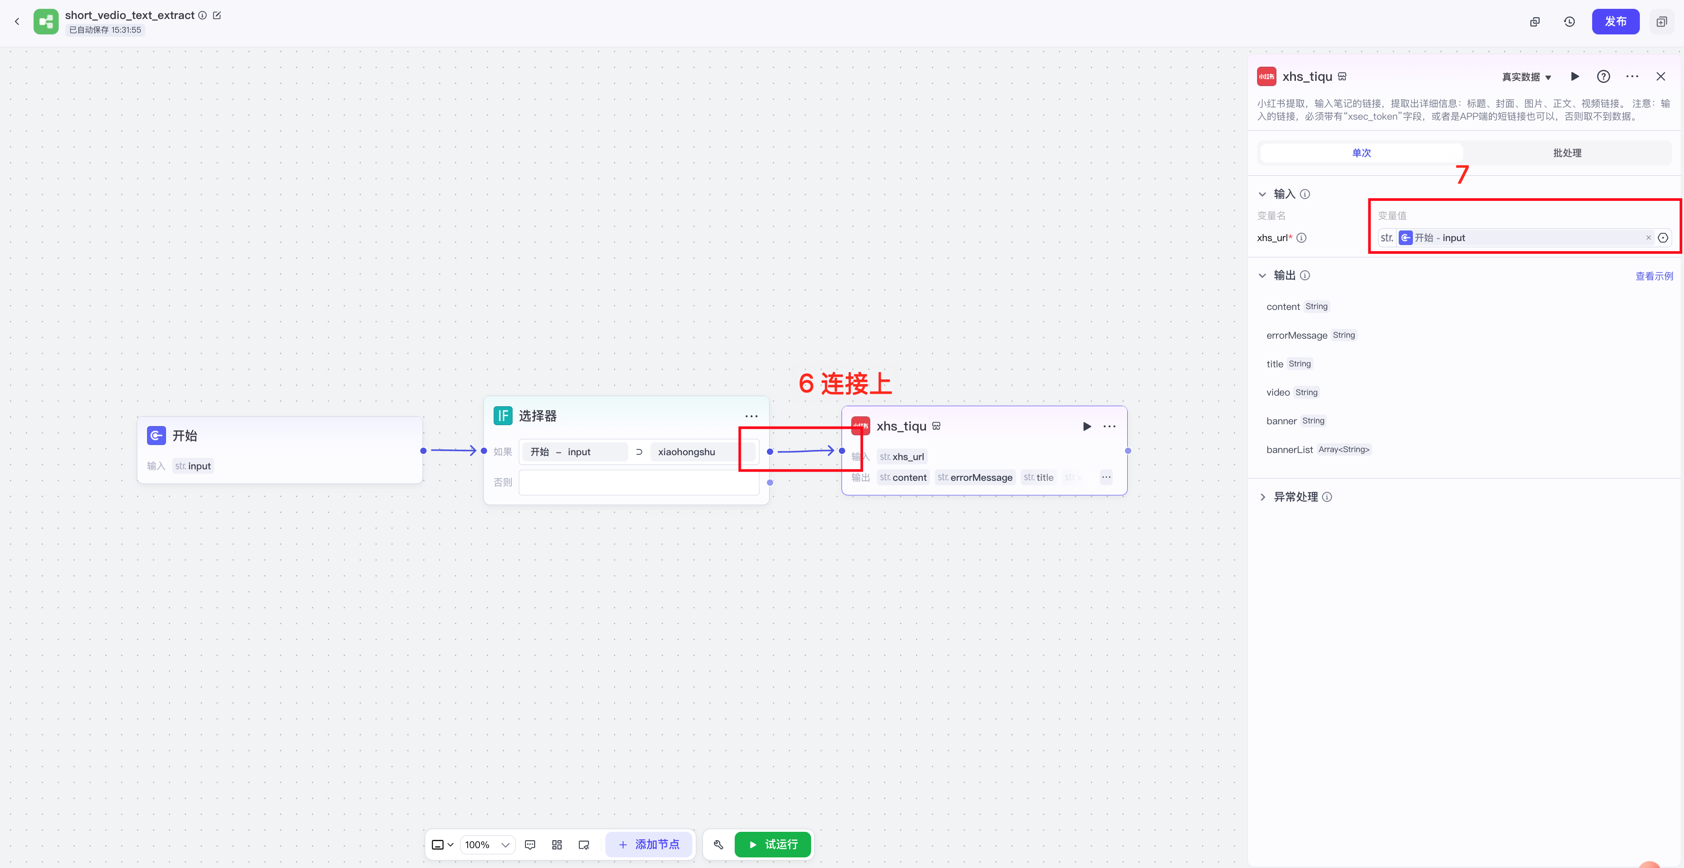Viewport: 1684px width, 868px height.
Task: Switch to the 单次 tab
Action: [x=1362, y=153]
